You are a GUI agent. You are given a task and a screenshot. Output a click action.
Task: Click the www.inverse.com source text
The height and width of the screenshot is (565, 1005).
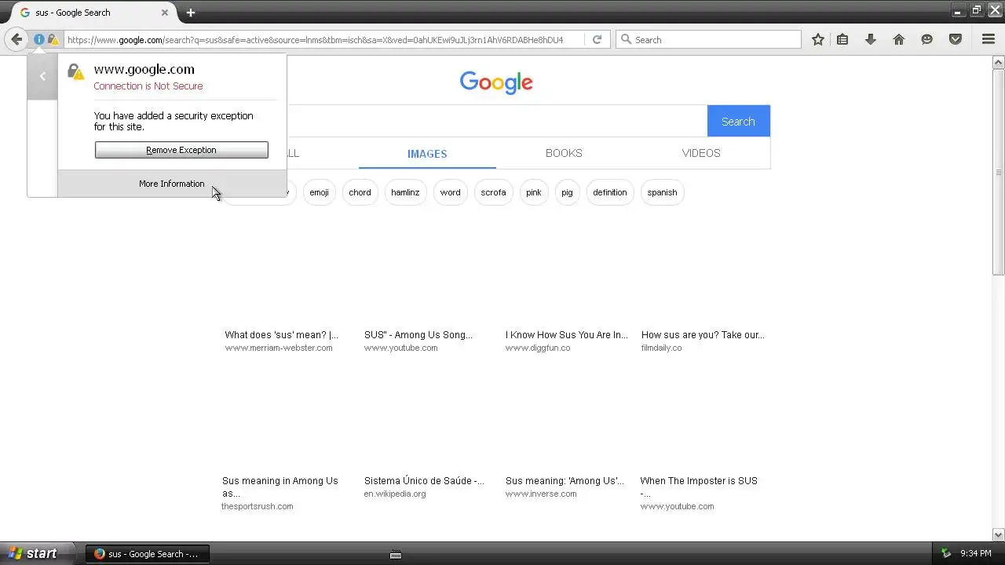[x=541, y=494]
